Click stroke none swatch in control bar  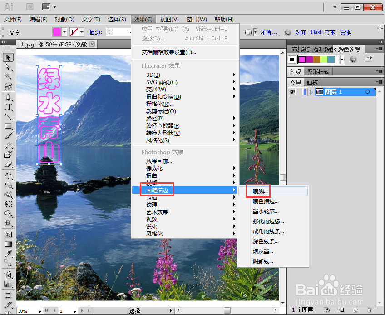click(74, 32)
